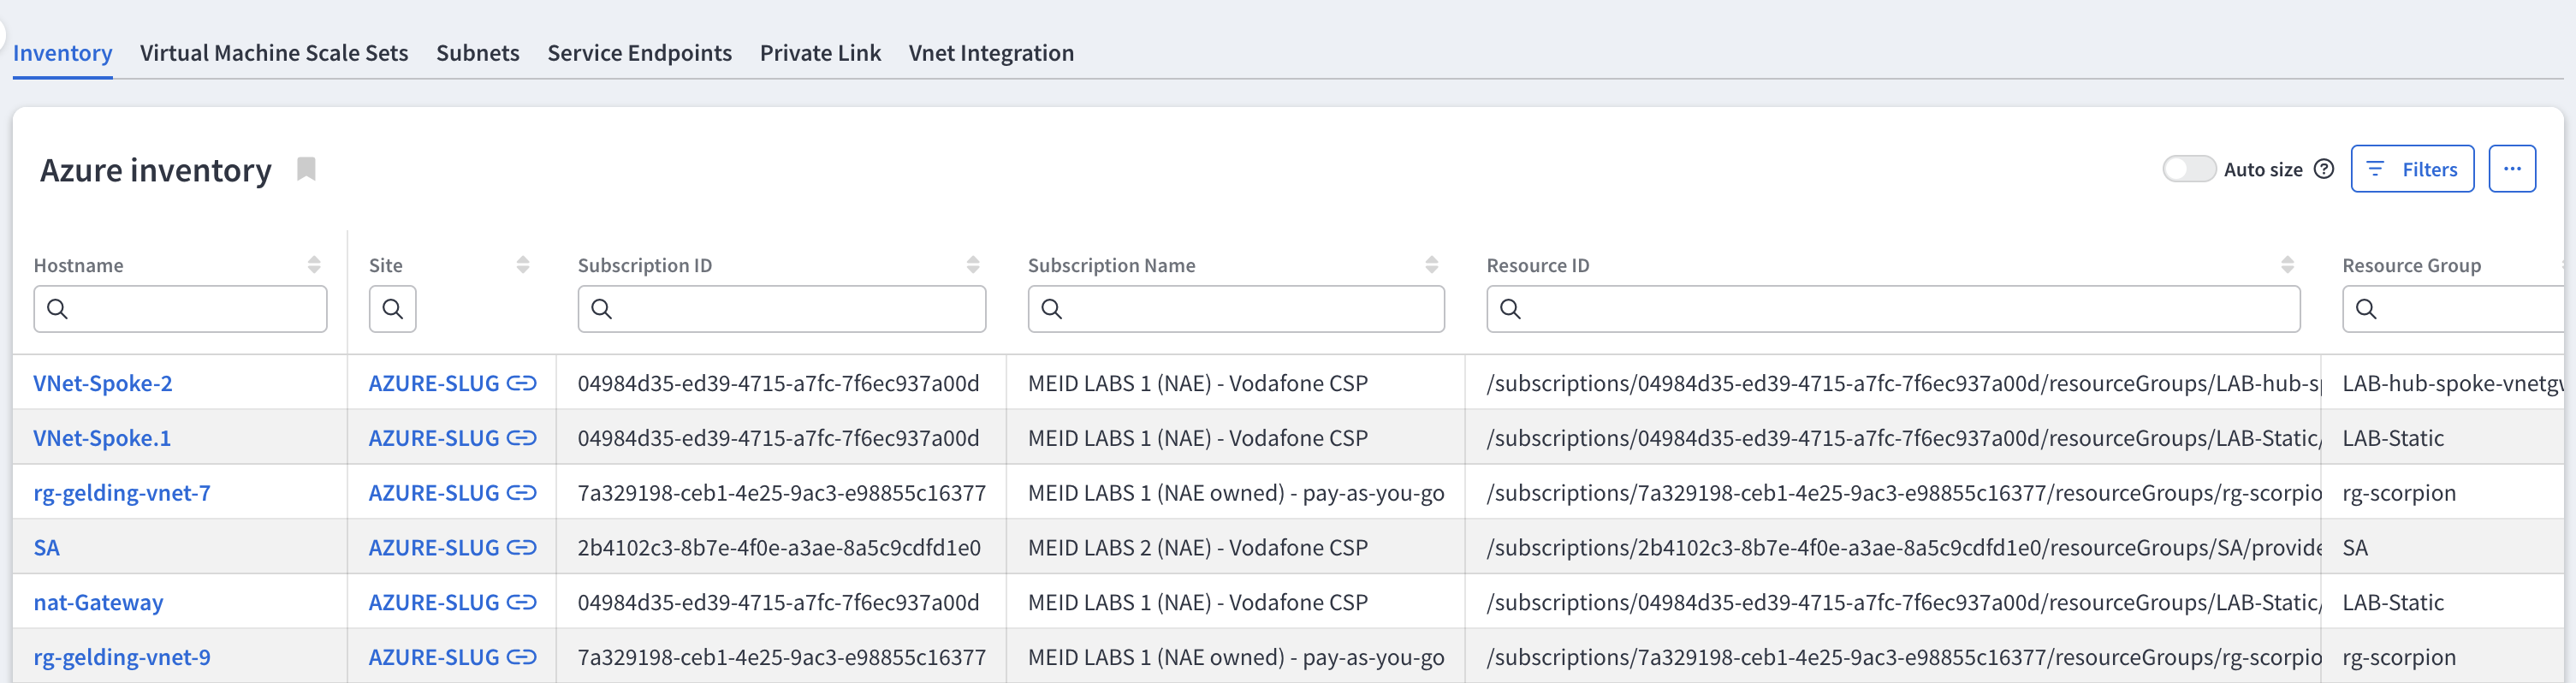
Task: Open the Subnets tab
Action: [477, 53]
